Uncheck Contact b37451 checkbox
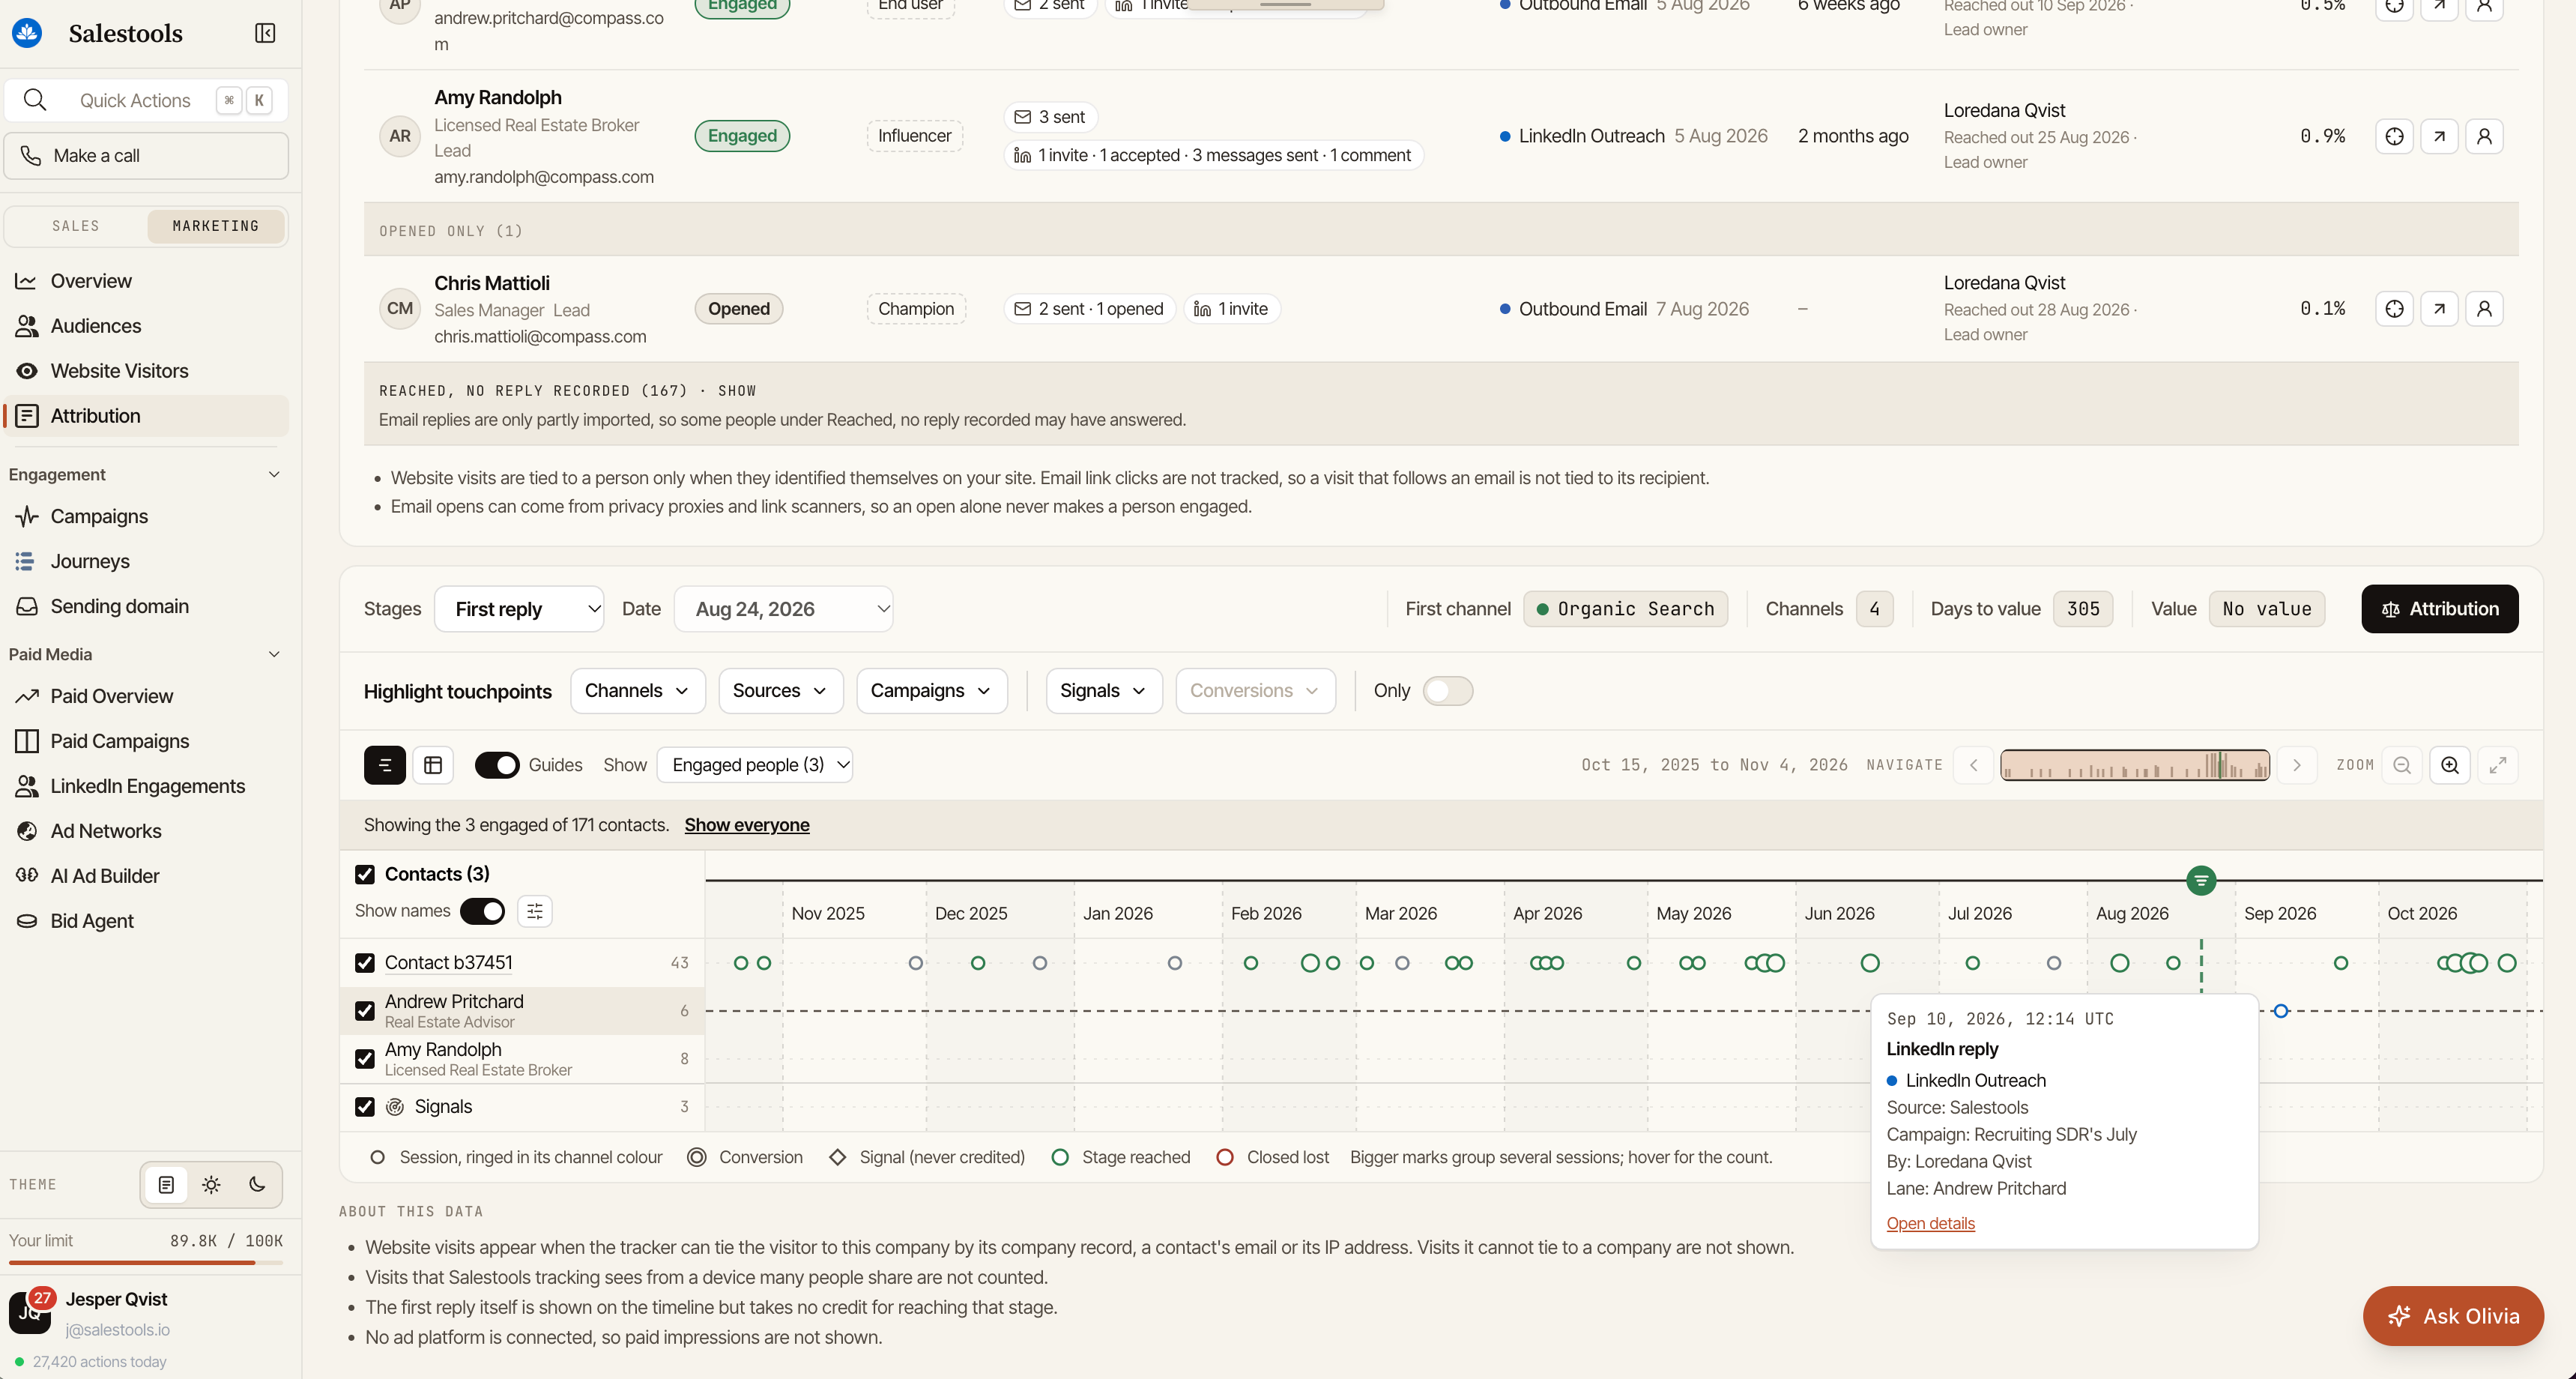The width and height of the screenshot is (2576, 1379). coord(365,963)
